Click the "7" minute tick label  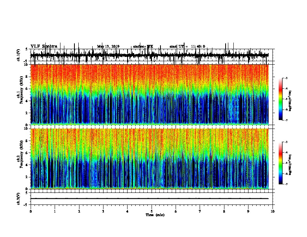[200, 211]
